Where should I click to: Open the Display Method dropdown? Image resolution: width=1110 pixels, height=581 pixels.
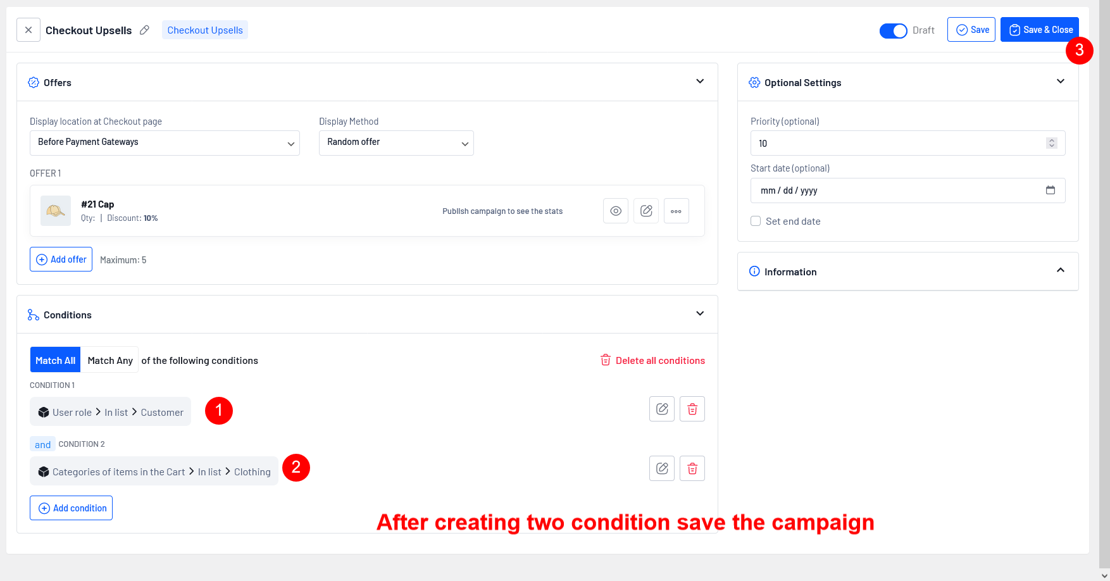click(396, 143)
